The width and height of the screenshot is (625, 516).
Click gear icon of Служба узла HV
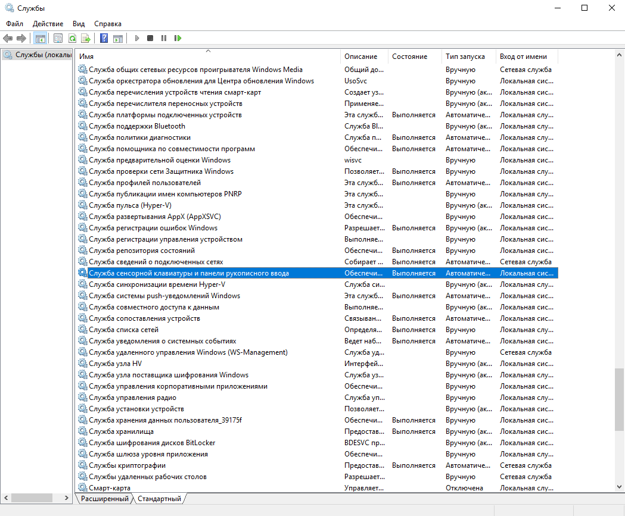pyautogui.click(x=82, y=363)
